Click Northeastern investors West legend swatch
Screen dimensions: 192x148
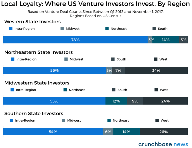tap(156, 59)
